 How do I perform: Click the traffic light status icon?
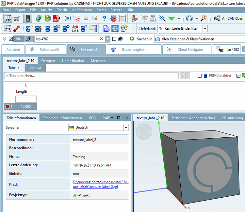coord(28,18)
